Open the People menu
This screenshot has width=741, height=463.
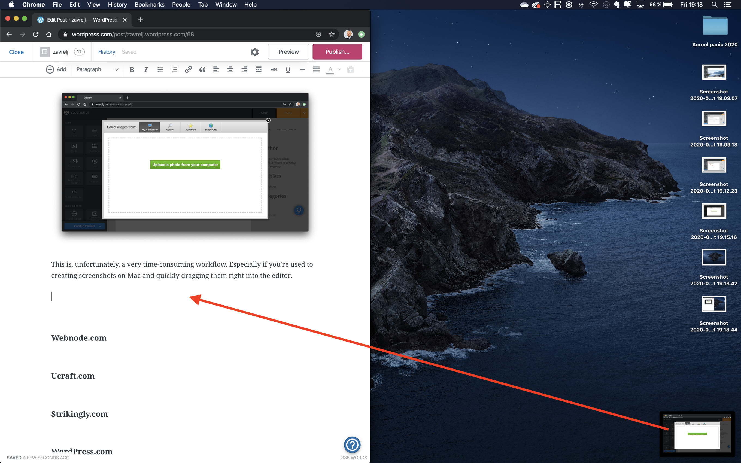click(x=181, y=5)
